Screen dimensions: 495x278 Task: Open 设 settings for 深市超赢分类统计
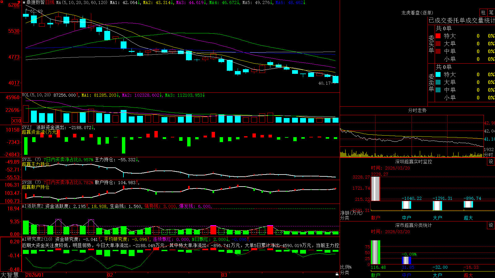[x=491, y=225]
